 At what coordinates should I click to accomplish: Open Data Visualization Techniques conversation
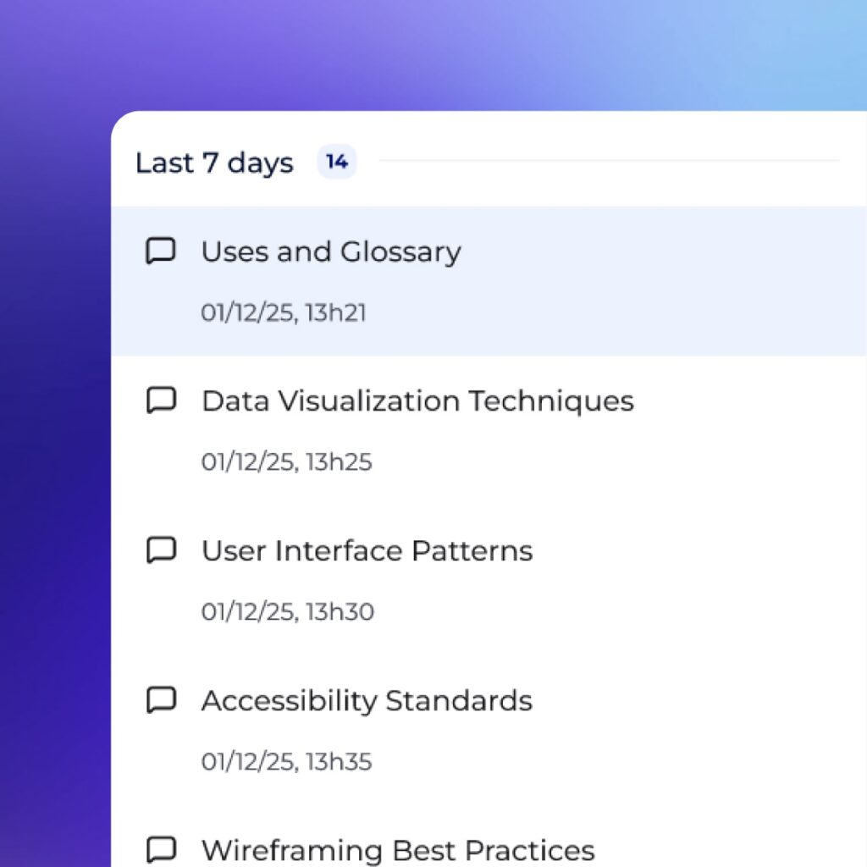coord(417,400)
